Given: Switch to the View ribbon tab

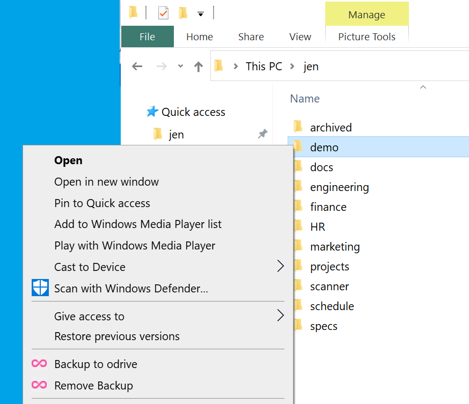Looking at the screenshot, I should (x=300, y=37).
